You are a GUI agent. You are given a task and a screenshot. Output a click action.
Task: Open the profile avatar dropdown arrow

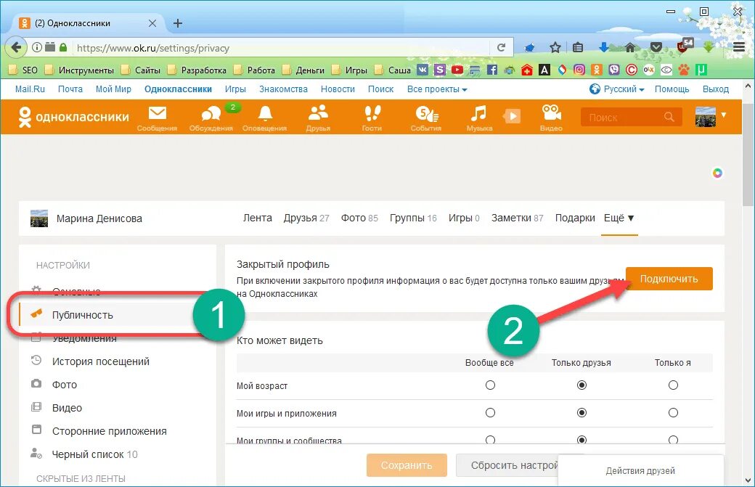(723, 115)
